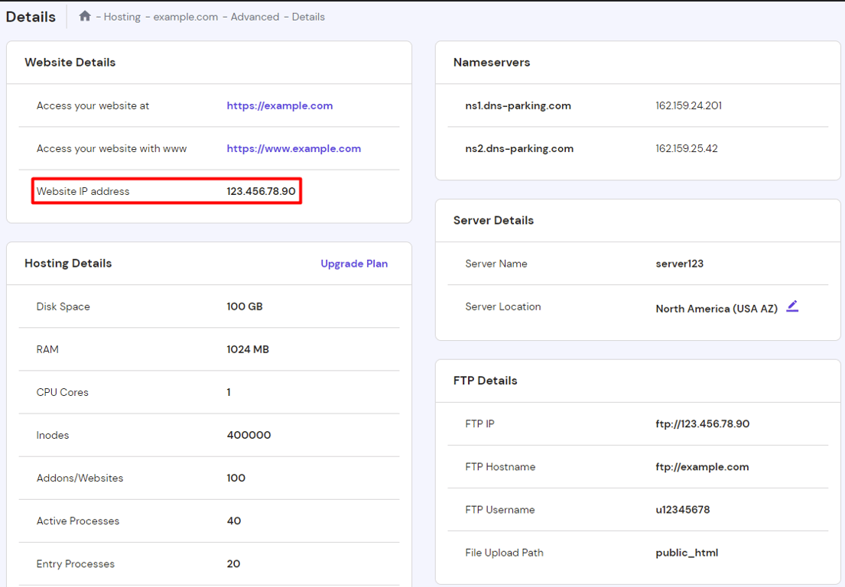The image size is (845, 587).
Task: Select the highlighted Website IP address value
Action: [x=265, y=191]
